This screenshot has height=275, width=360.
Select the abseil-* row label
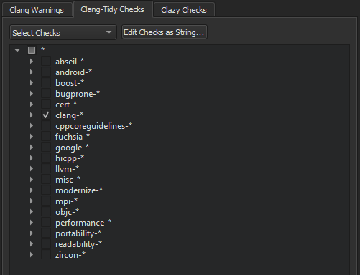(x=70, y=62)
